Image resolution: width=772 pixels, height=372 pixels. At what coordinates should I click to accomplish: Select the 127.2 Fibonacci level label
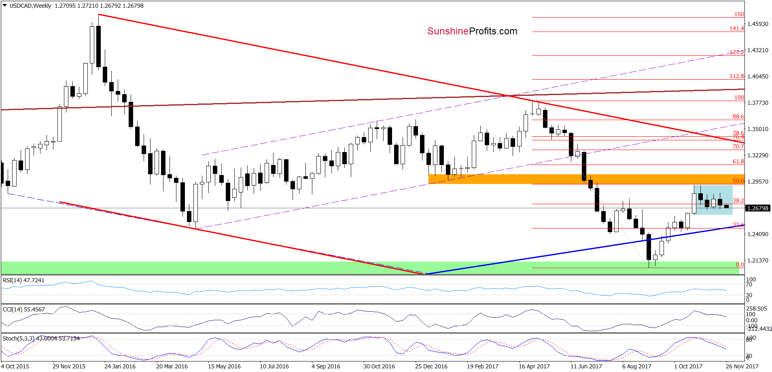[x=737, y=52]
